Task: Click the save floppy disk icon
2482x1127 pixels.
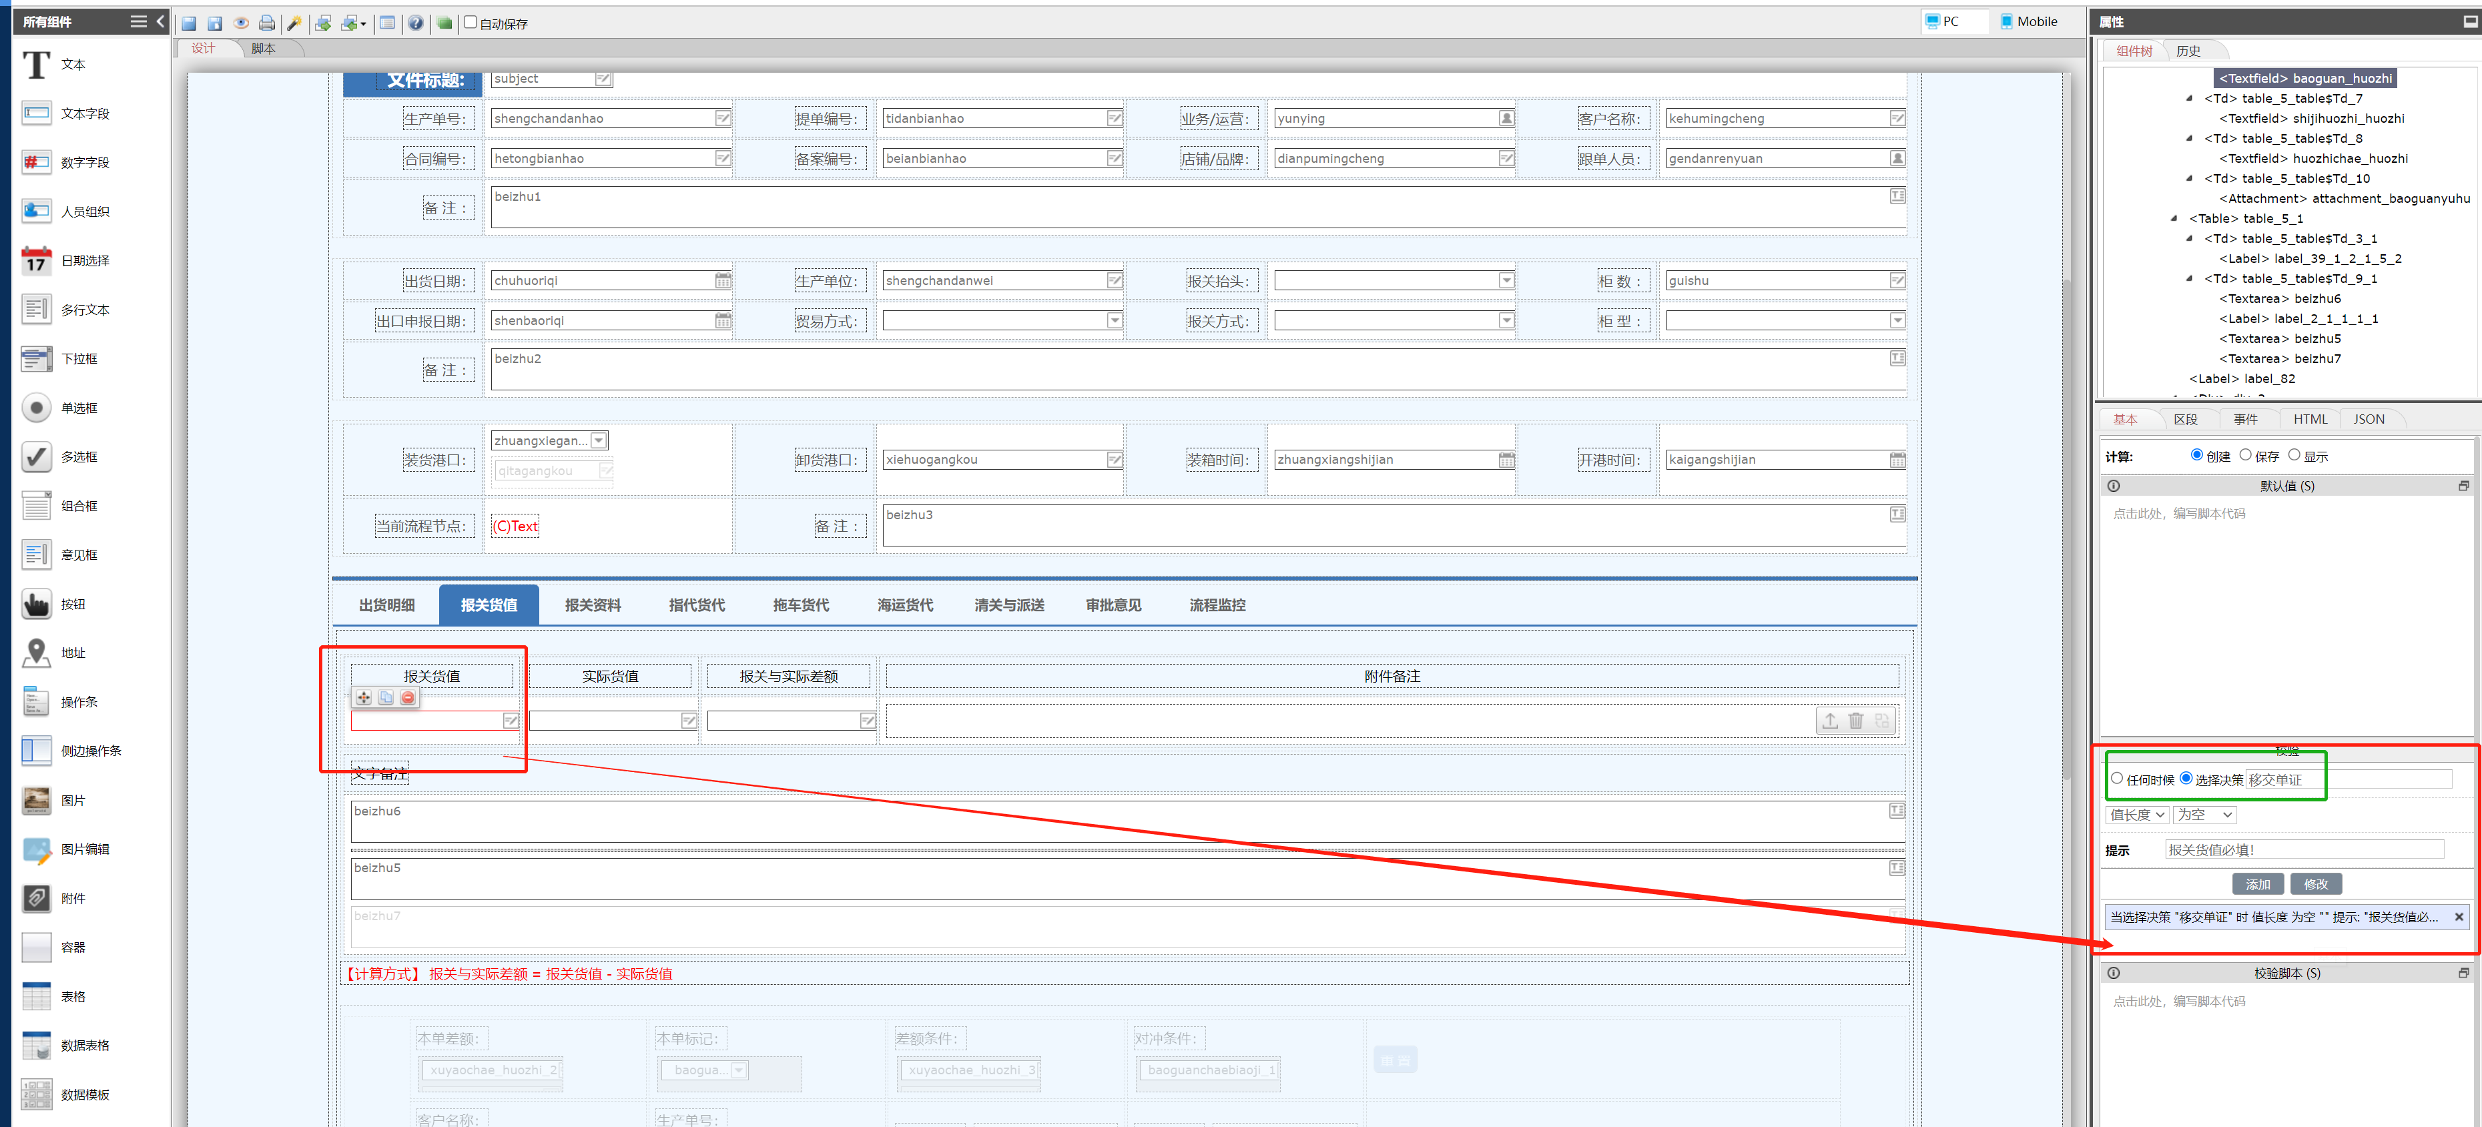Action: point(189,23)
